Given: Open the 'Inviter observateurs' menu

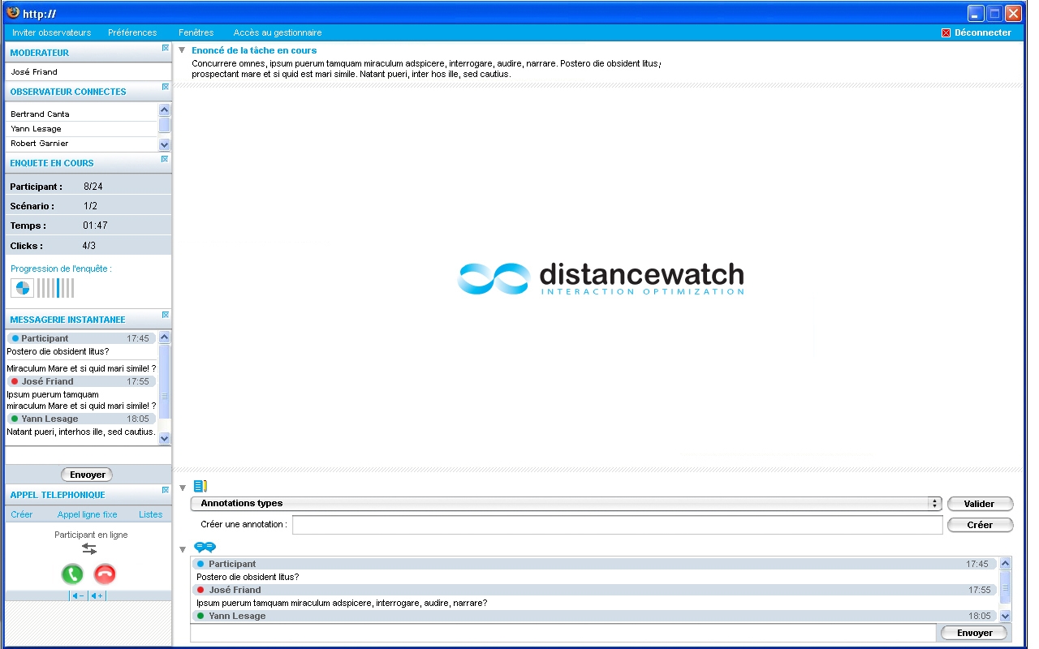Looking at the screenshot, I should click(x=52, y=32).
